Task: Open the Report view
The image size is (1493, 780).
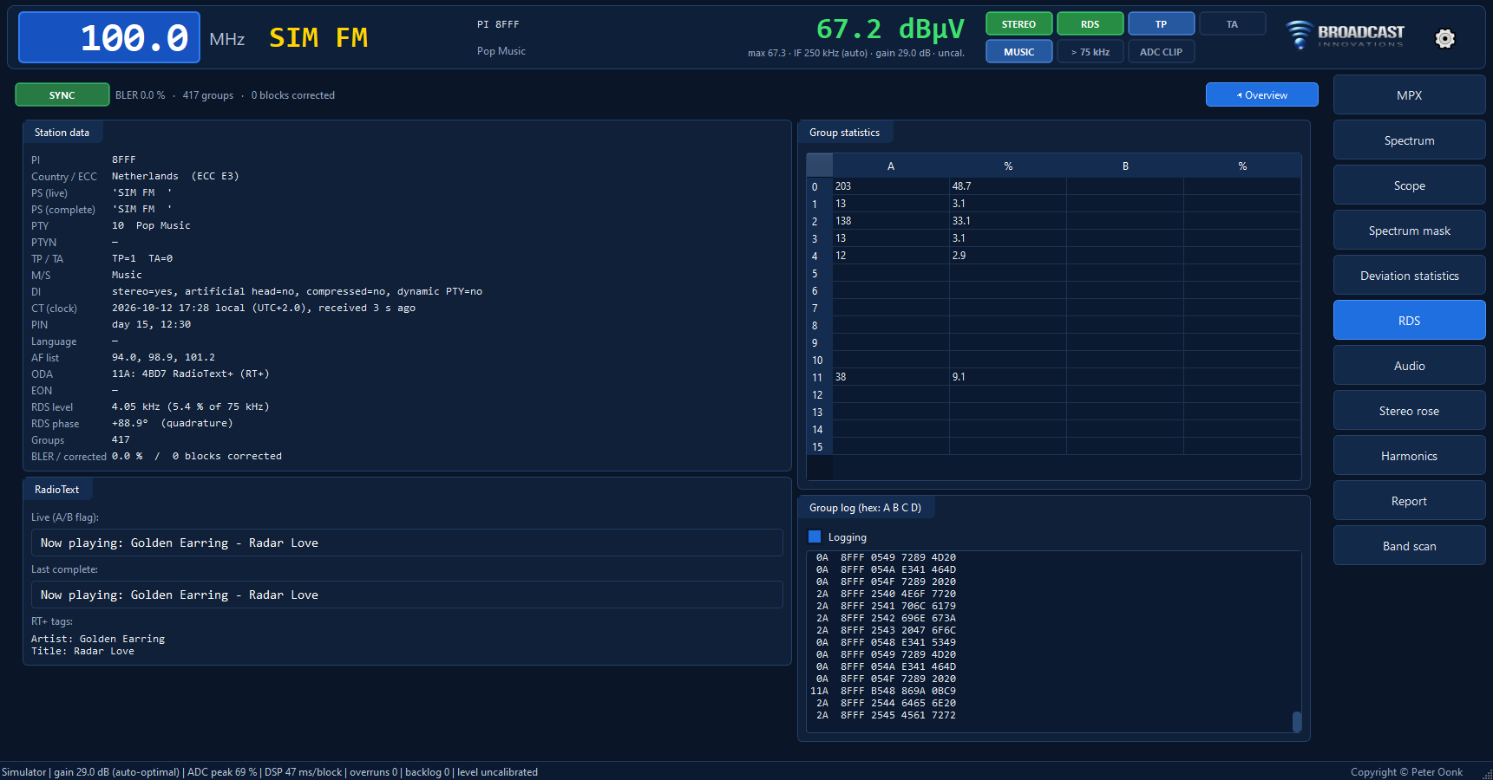Action: [x=1409, y=501]
